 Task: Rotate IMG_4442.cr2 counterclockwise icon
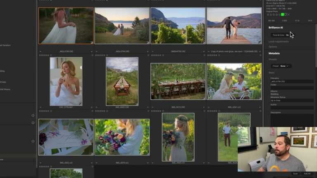pyautogui.click(x=152, y=163)
